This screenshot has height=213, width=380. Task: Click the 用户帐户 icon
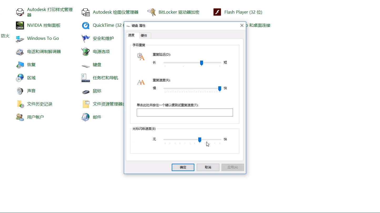20,117
